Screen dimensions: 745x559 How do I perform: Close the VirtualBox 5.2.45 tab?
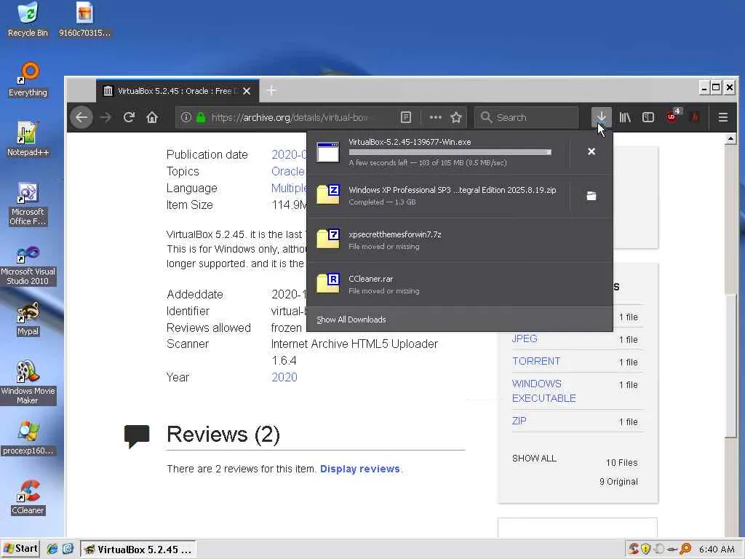[x=247, y=91]
